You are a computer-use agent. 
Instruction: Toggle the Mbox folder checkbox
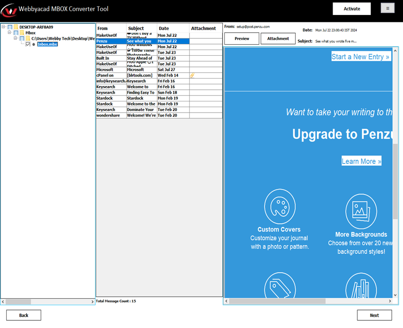(x=16, y=33)
